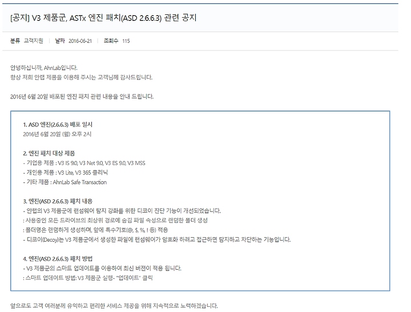Viewport: 411px width, 312px height.
Task: Click the view count 115
Action: click(126, 41)
